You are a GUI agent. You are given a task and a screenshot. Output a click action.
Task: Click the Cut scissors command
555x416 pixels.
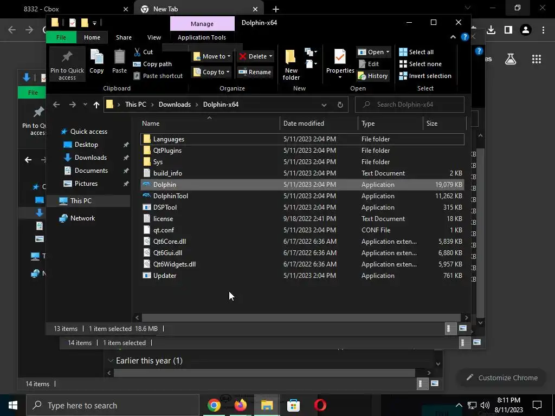(x=143, y=52)
